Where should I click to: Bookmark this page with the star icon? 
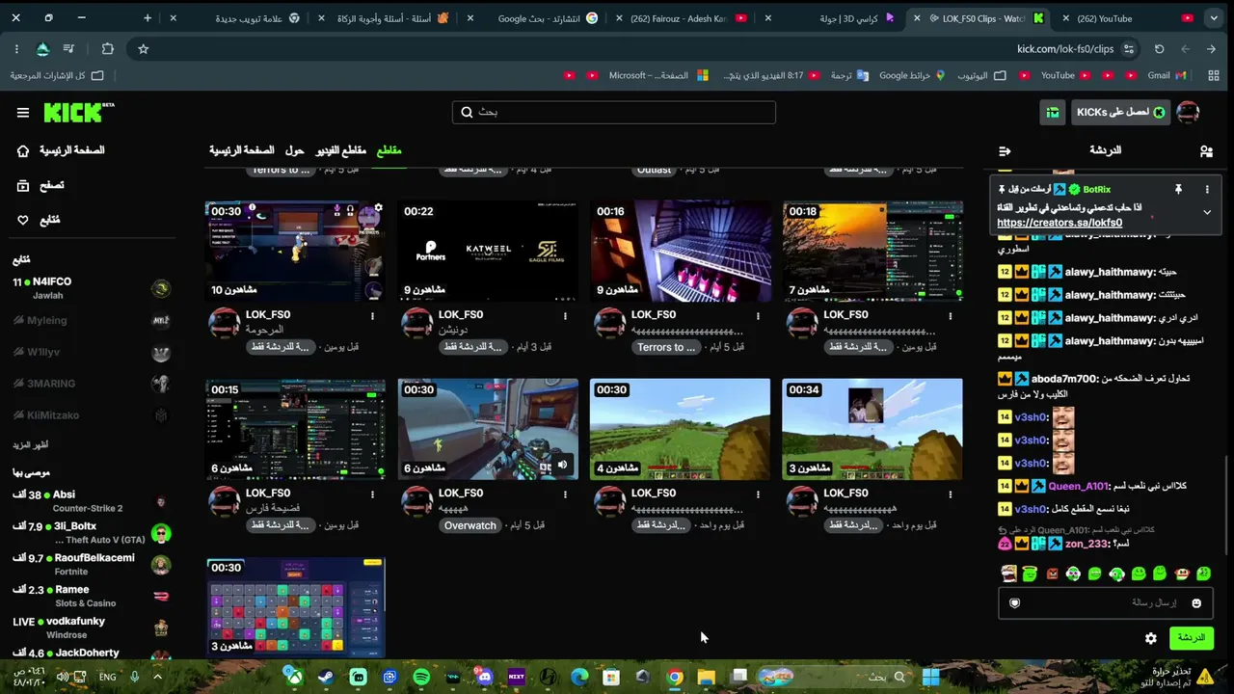(x=144, y=49)
